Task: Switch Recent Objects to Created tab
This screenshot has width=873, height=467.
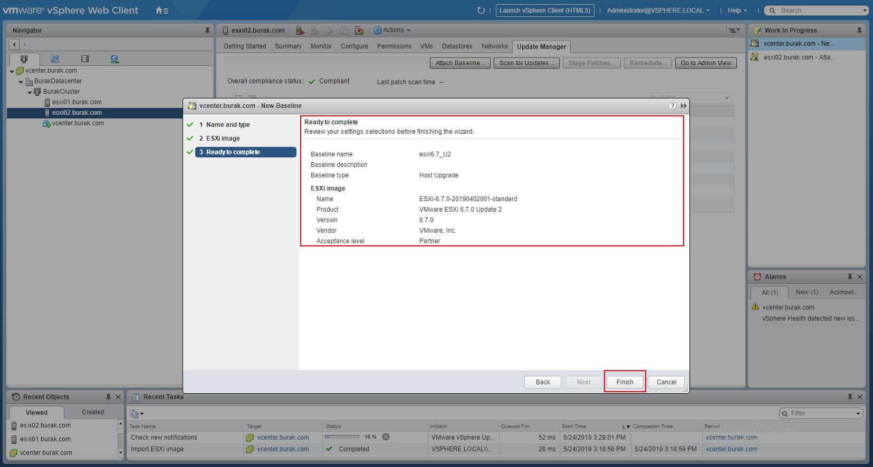Action: pos(93,412)
